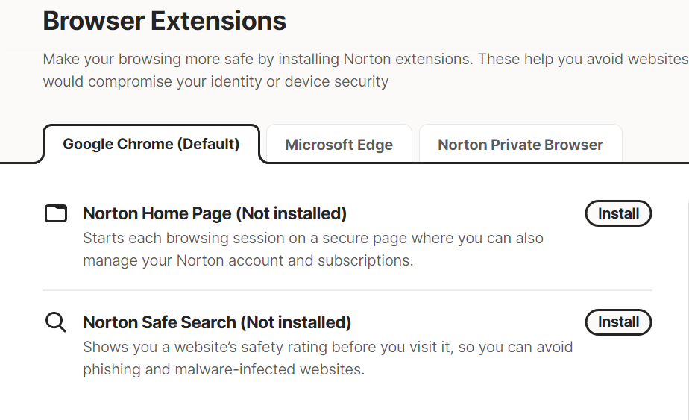Switch to the Microsoft Edge tab
689x420 pixels.
[339, 145]
